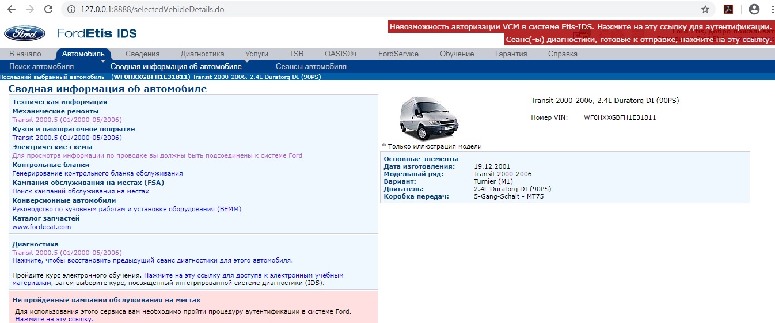Image resolution: width=775 pixels, height=323 pixels.
Task: Bookmark this page with the star icon
Action: (705, 9)
